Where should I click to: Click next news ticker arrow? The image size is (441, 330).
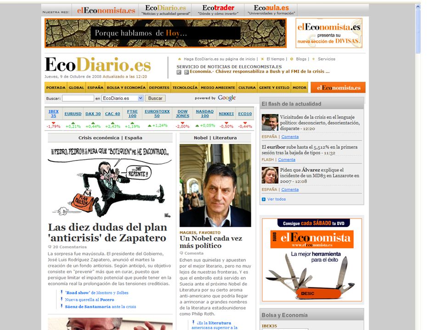(x=186, y=72)
